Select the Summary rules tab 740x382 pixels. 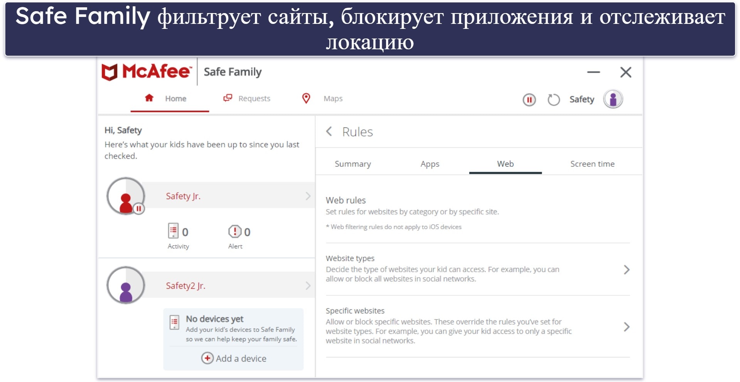(x=353, y=164)
